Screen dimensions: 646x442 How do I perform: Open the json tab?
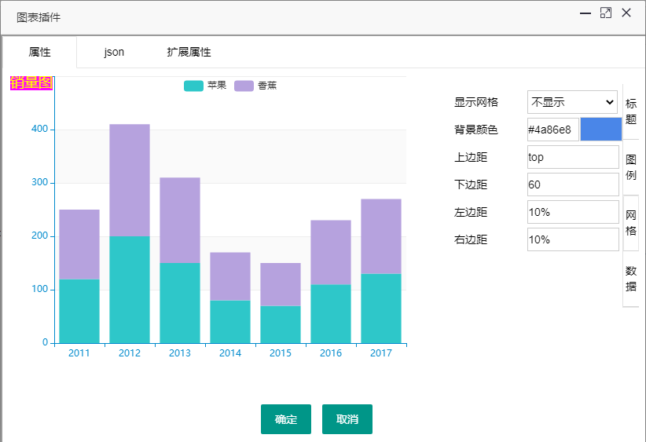[114, 52]
